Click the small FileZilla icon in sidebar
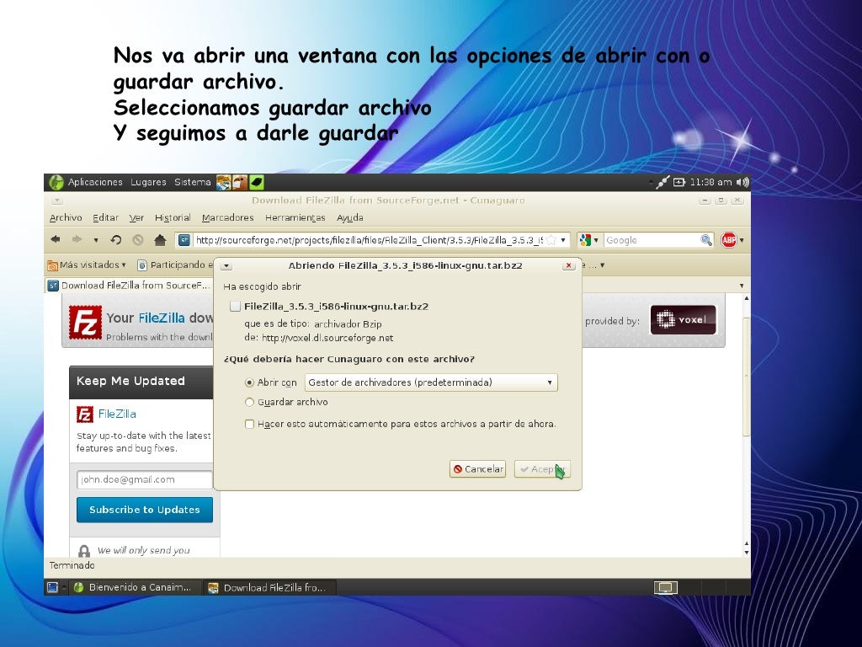The width and height of the screenshot is (862, 647). pos(85,414)
